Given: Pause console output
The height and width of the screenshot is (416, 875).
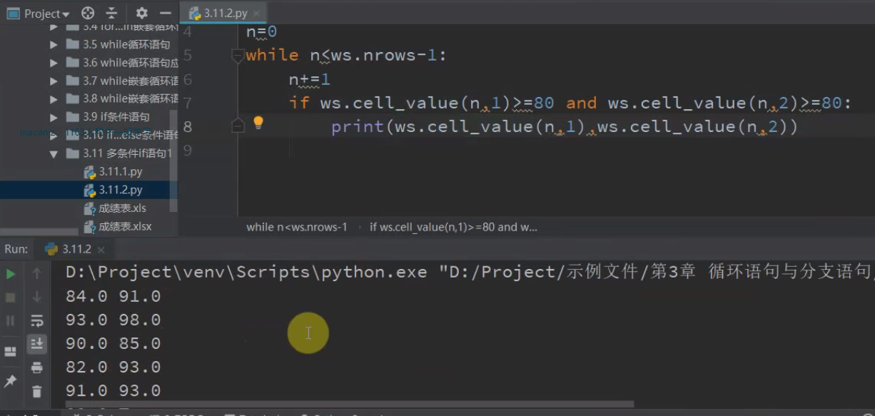Looking at the screenshot, I should click(x=10, y=320).
